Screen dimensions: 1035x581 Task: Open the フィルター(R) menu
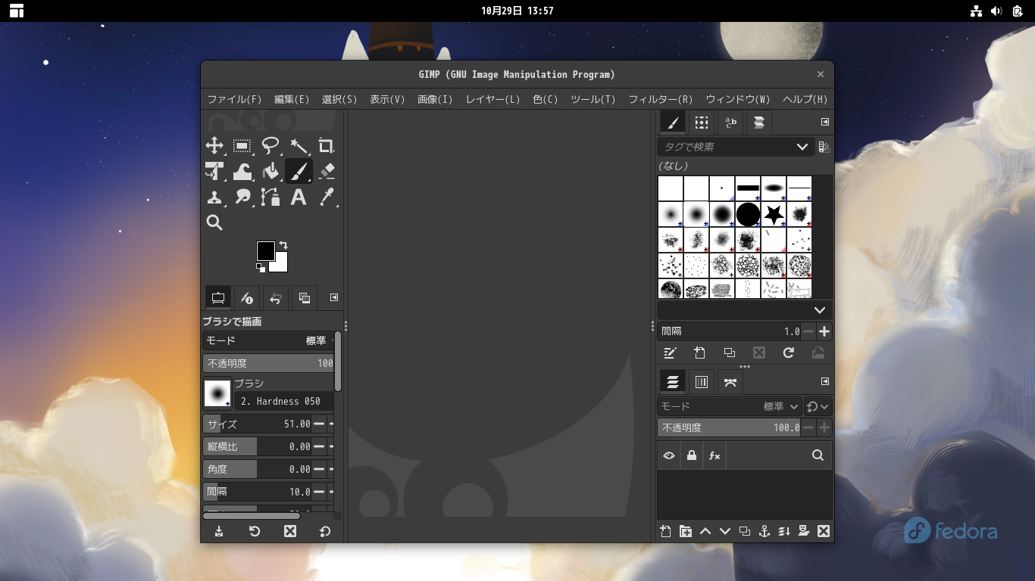660,99
